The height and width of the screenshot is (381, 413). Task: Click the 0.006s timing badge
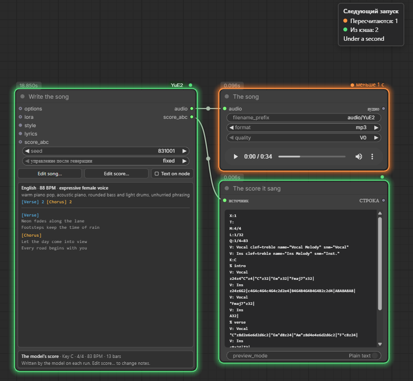coord(232,177)
